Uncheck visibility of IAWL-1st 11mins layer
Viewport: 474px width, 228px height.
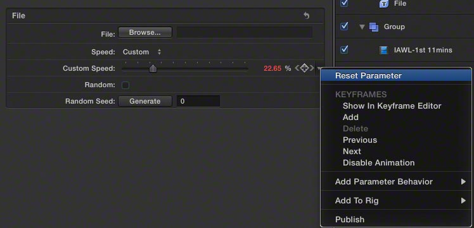click(344, 49)
